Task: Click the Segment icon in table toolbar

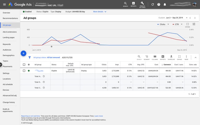Action: coord(147,57)
